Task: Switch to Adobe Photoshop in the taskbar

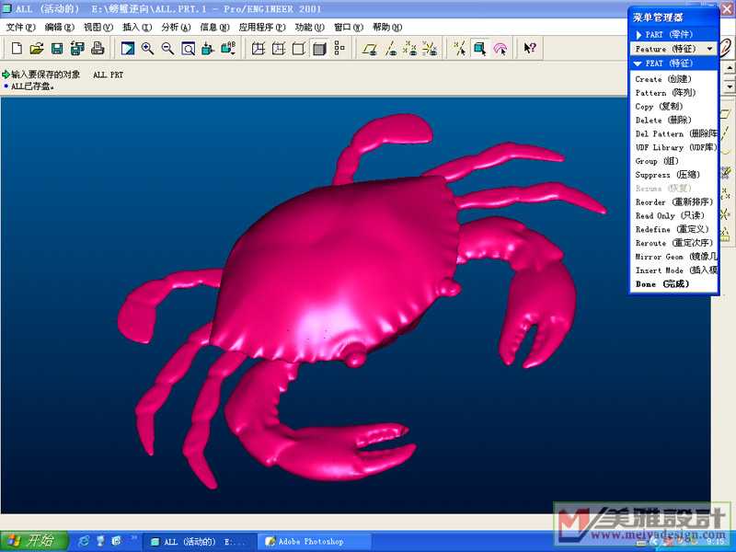Action: tap(313, 541)
